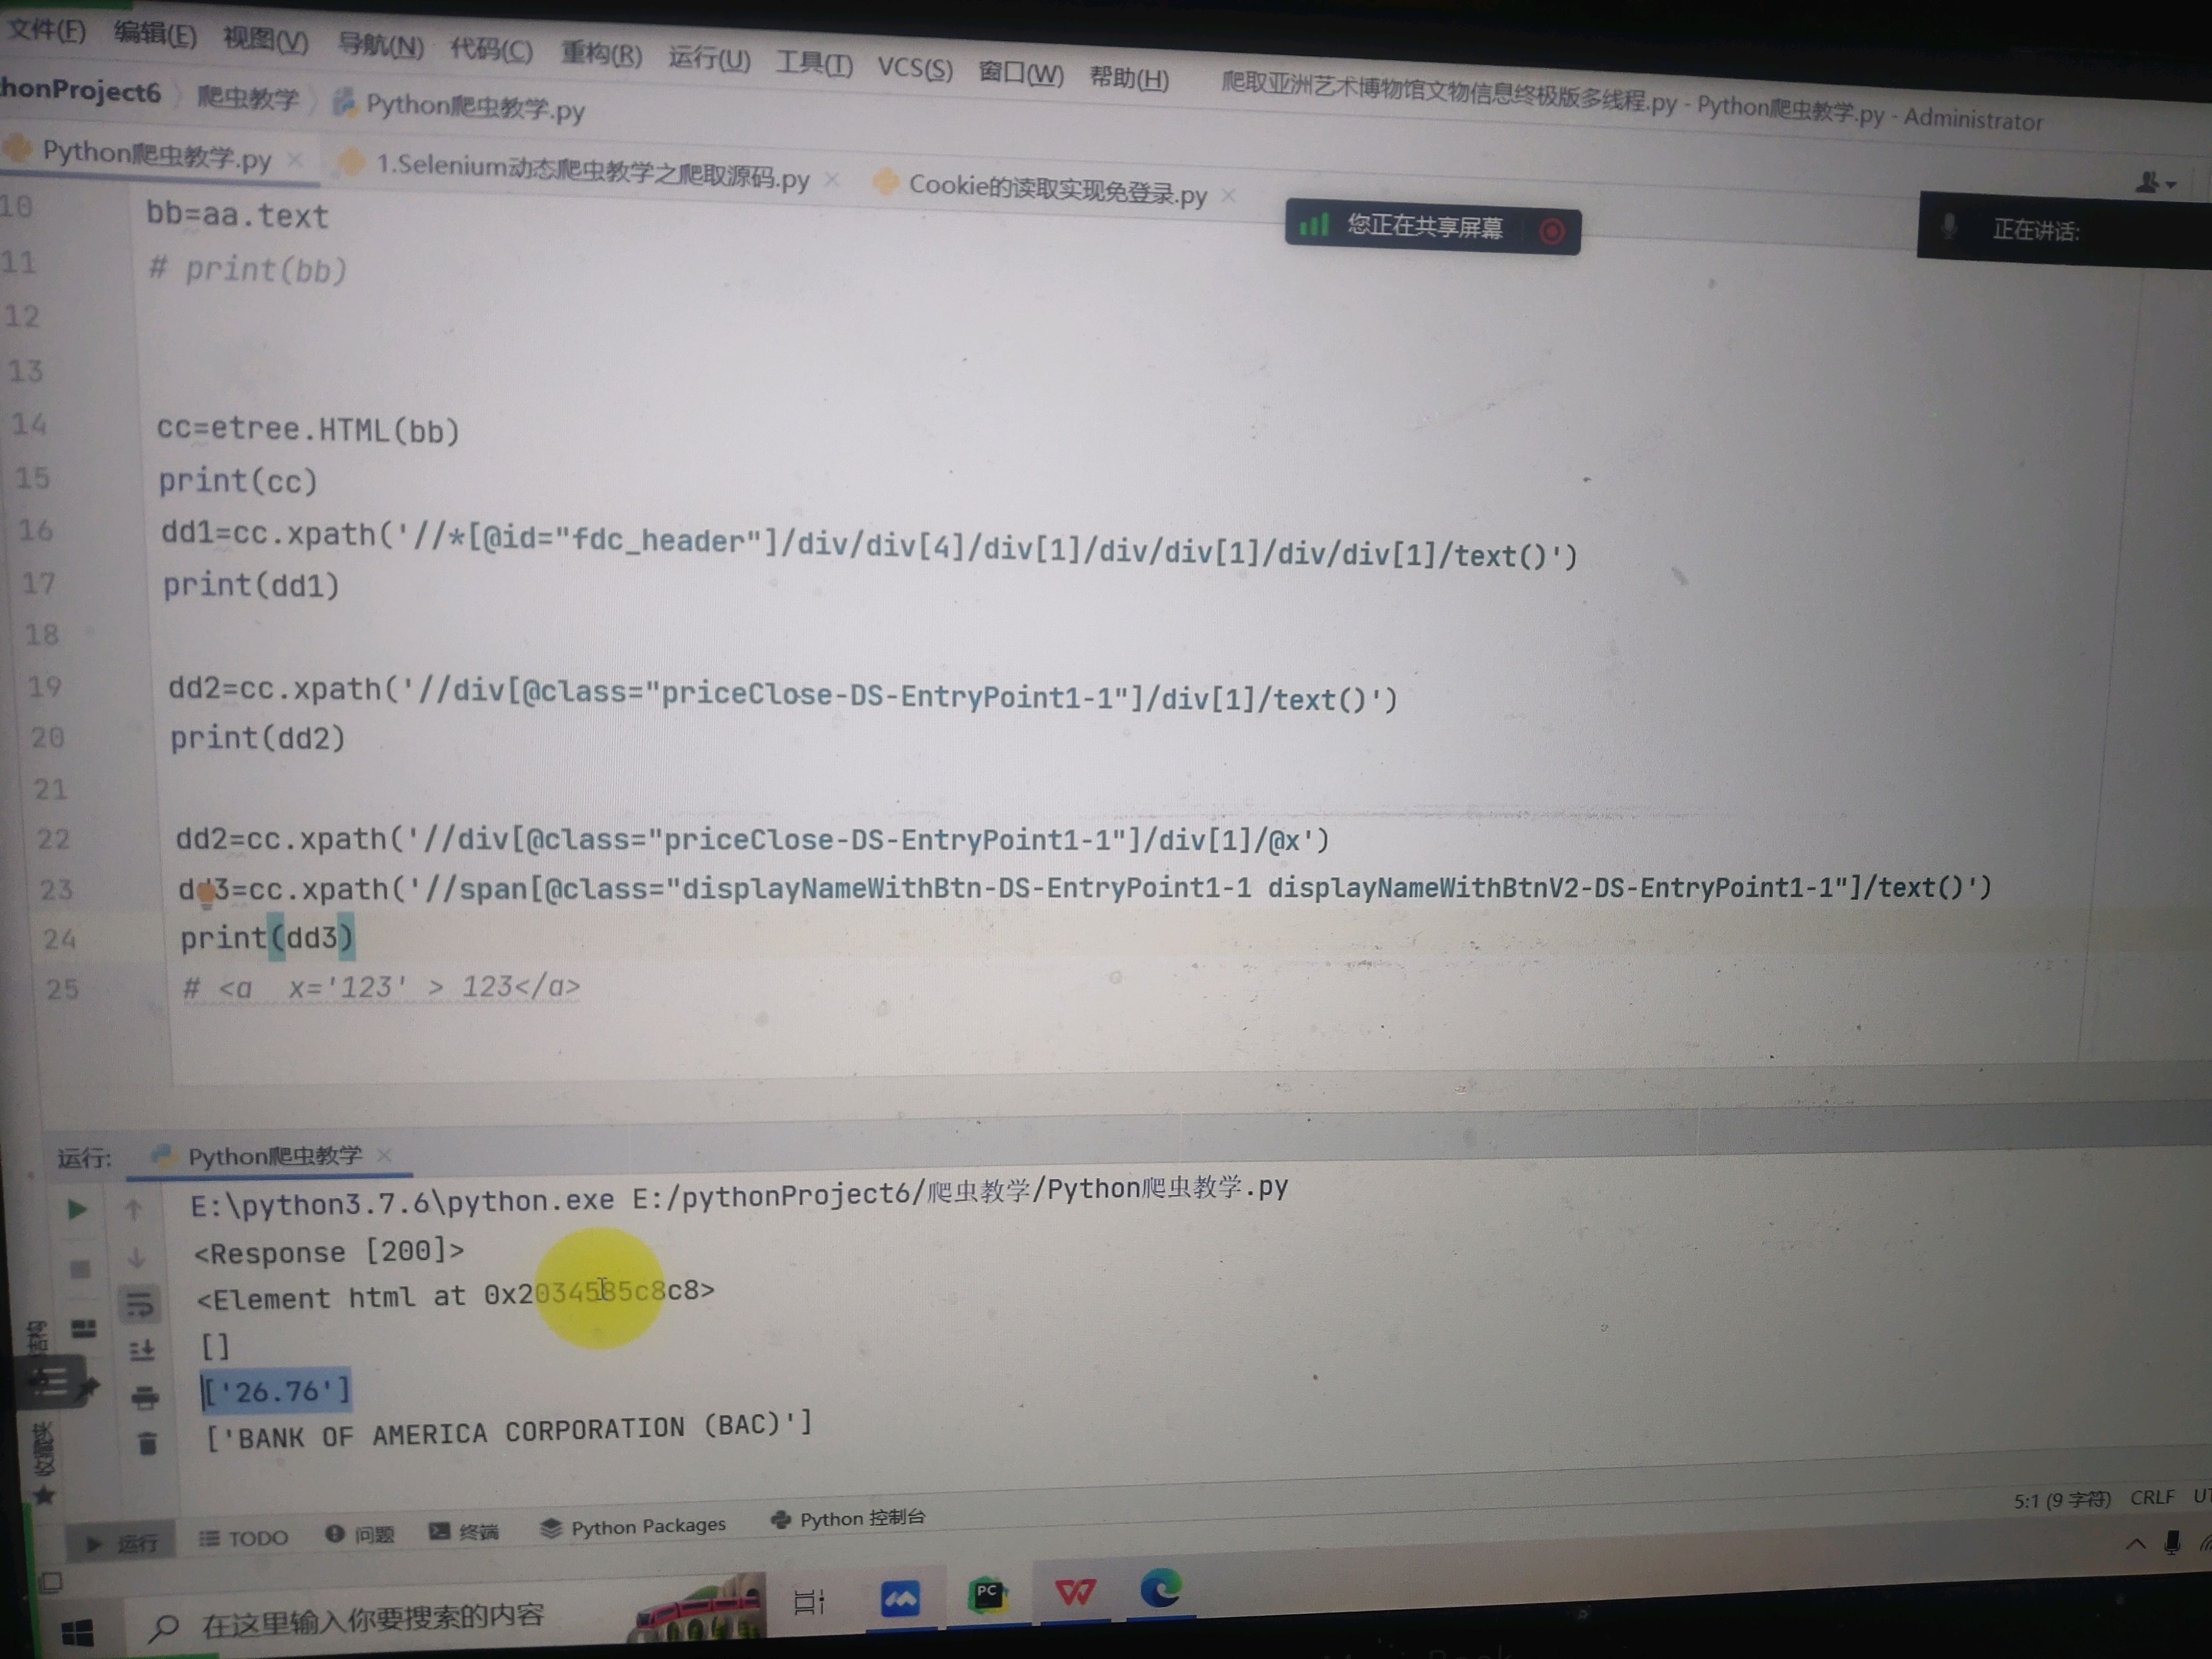Image resolution: width=2212 pixels, height=1659 pixels.
Task: Open the 终端 terminal tool window
Action: click(464, 1532)
